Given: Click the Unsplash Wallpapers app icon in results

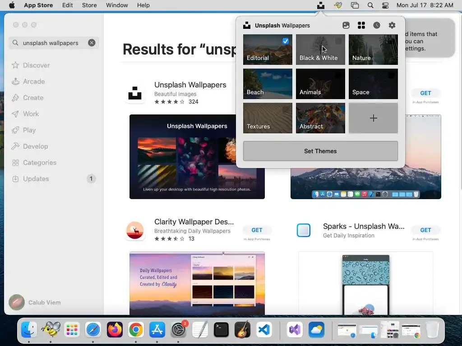Looking at the screenshot, I should [135, 93].
